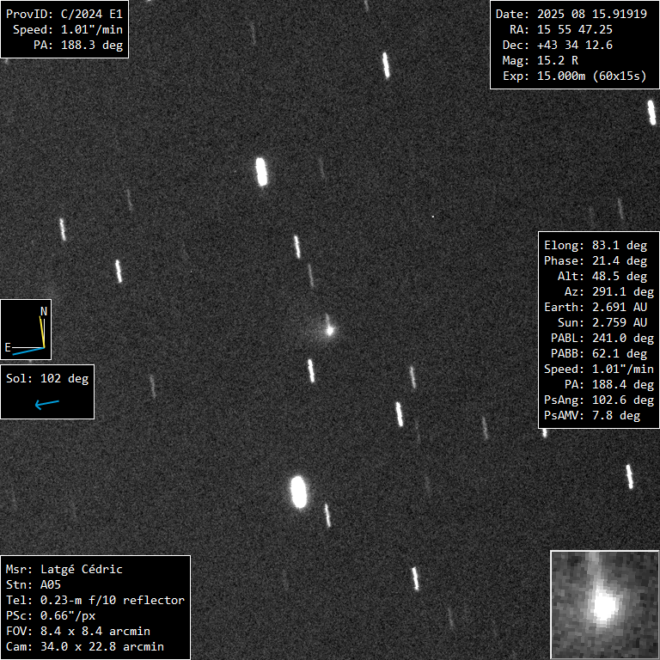Screen dimensions: 660x660
Task: Click the 'Elong: 83.1 deg' line
Action: point(596,246)
